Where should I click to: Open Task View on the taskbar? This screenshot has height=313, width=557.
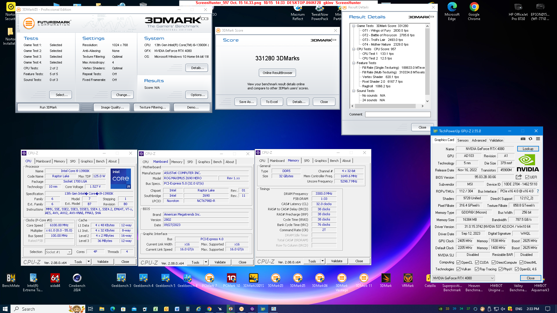coord(91,309)
